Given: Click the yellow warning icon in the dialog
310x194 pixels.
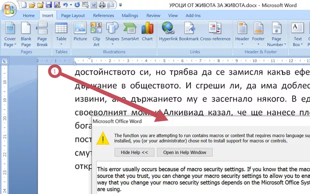Looking at the screenshot, I should click(103, 138).
